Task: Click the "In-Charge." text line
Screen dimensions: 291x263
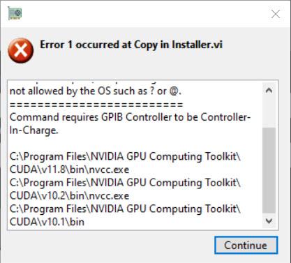Action: pyautogui.click(x=34, y=130)
